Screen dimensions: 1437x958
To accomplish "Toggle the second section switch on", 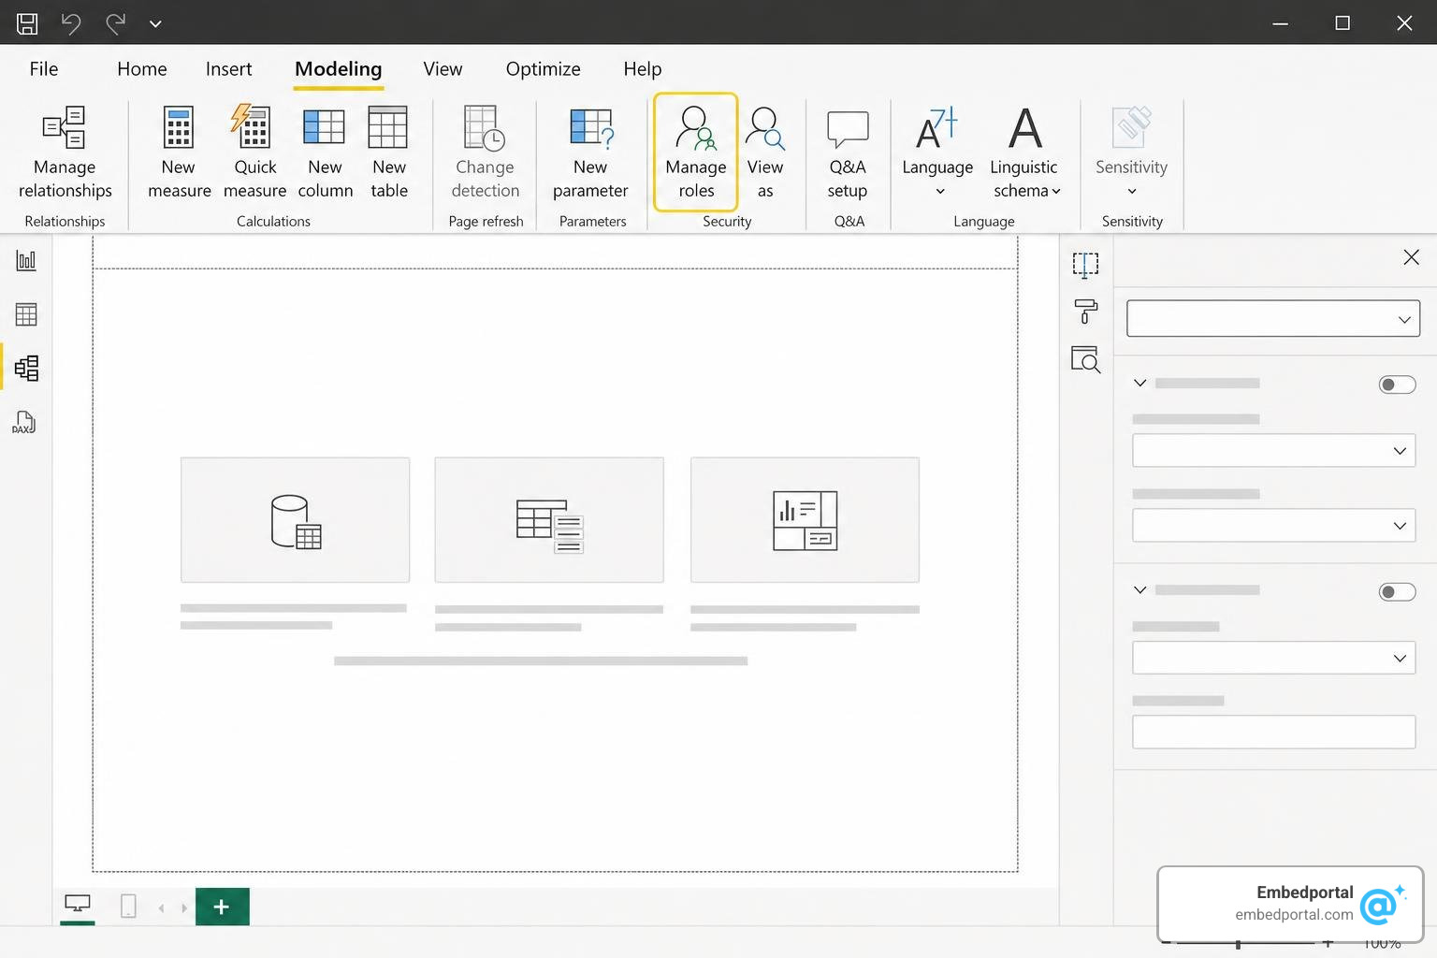I will [x=1397, y=592].
